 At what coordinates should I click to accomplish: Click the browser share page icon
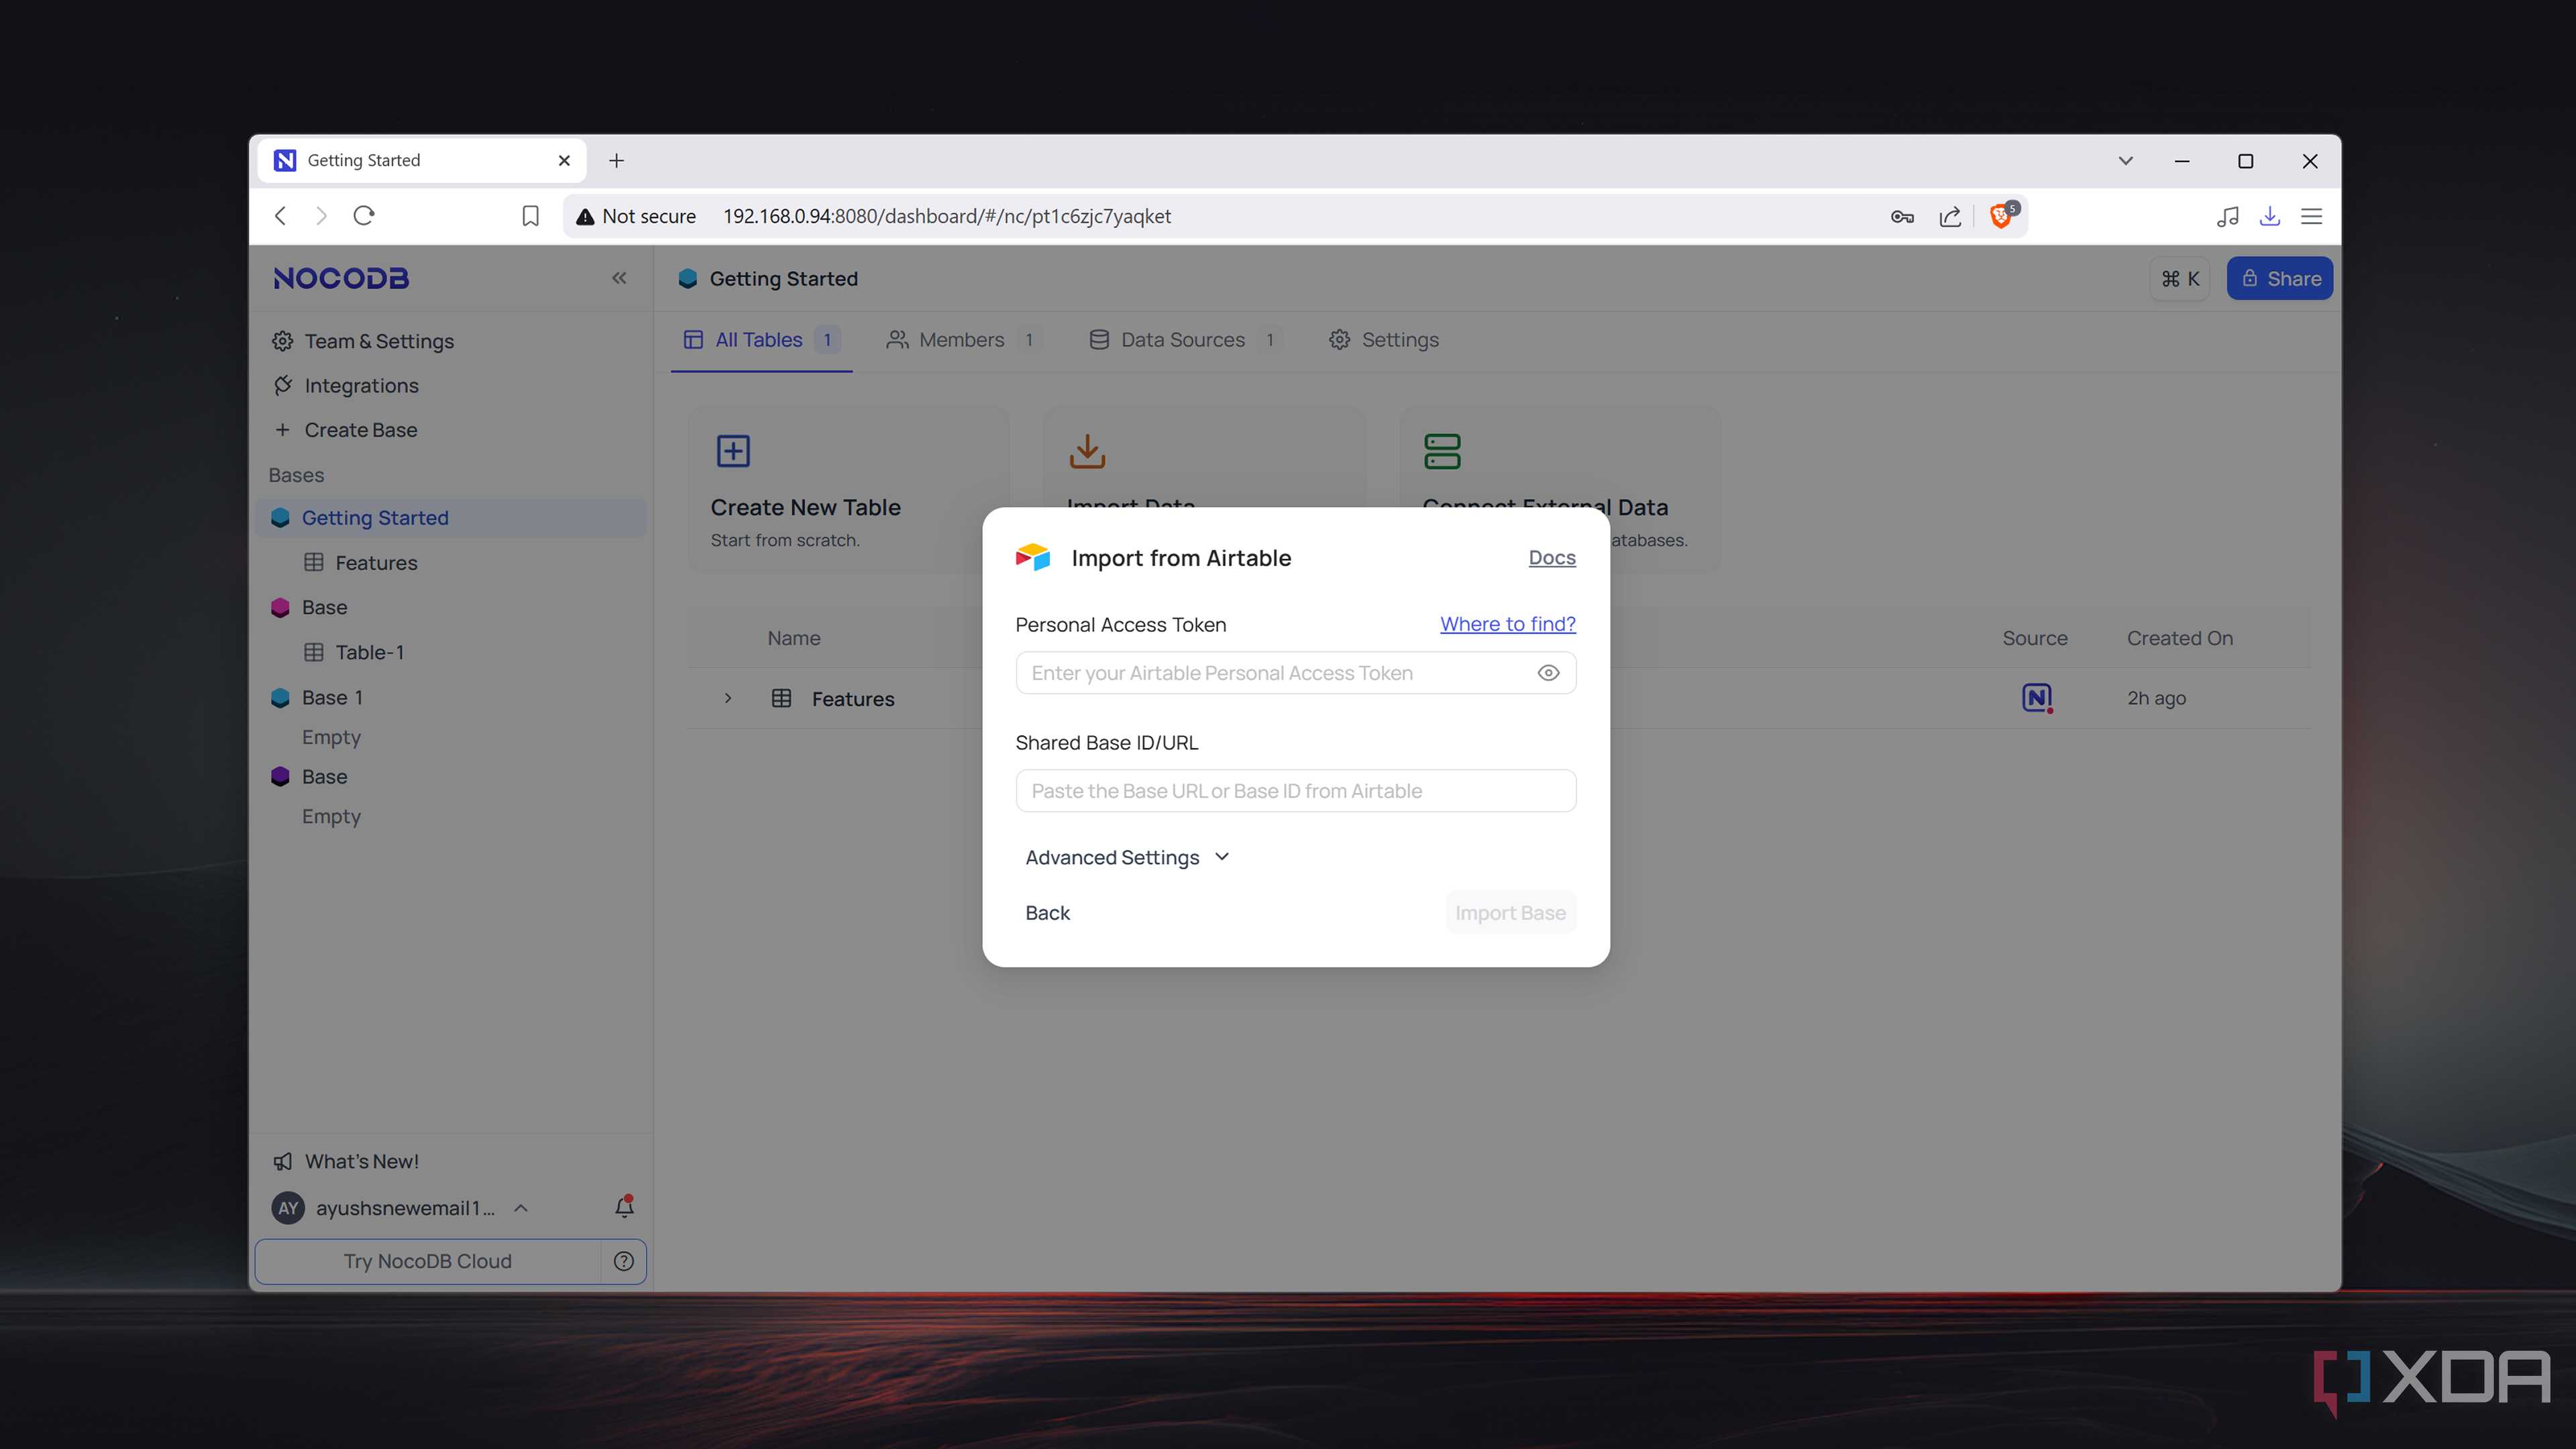click(x=1950, y=216)
